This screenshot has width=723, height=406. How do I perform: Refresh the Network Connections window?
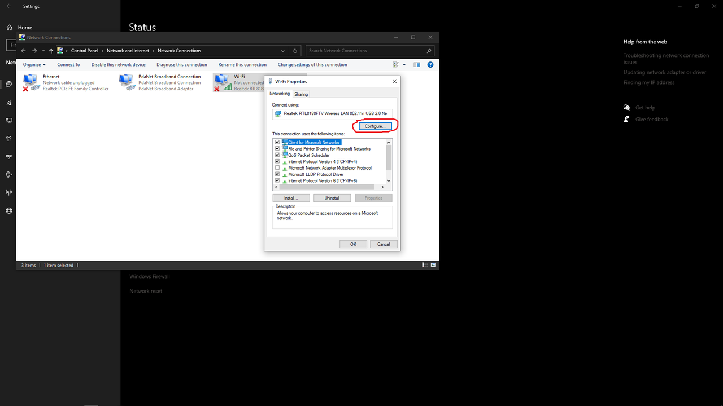tap(296, 51)
